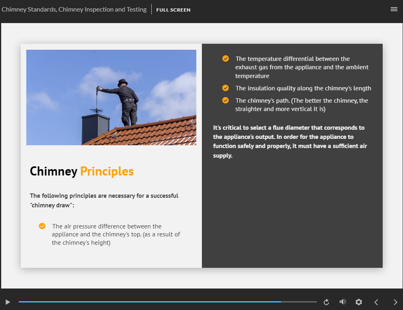Mute audio with the speaker icon

click(x=342, y=302)
